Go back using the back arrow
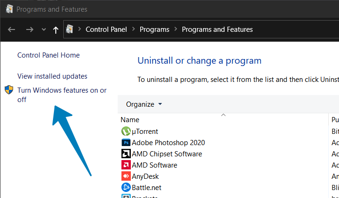 13,29
